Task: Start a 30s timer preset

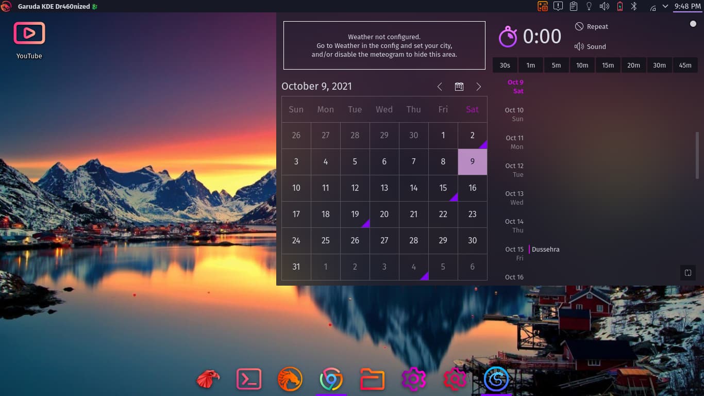Action: [x=505, y=65]
